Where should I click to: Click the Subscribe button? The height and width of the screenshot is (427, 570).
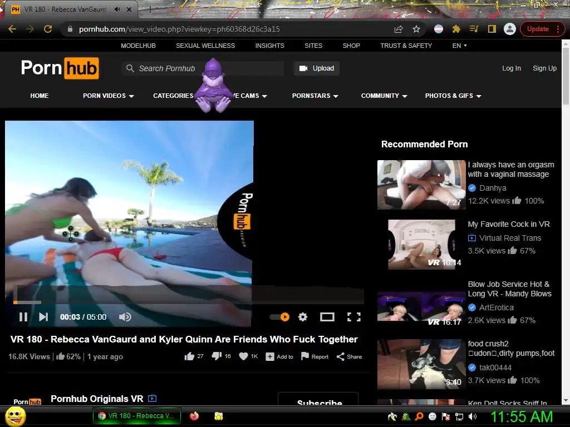318,399
